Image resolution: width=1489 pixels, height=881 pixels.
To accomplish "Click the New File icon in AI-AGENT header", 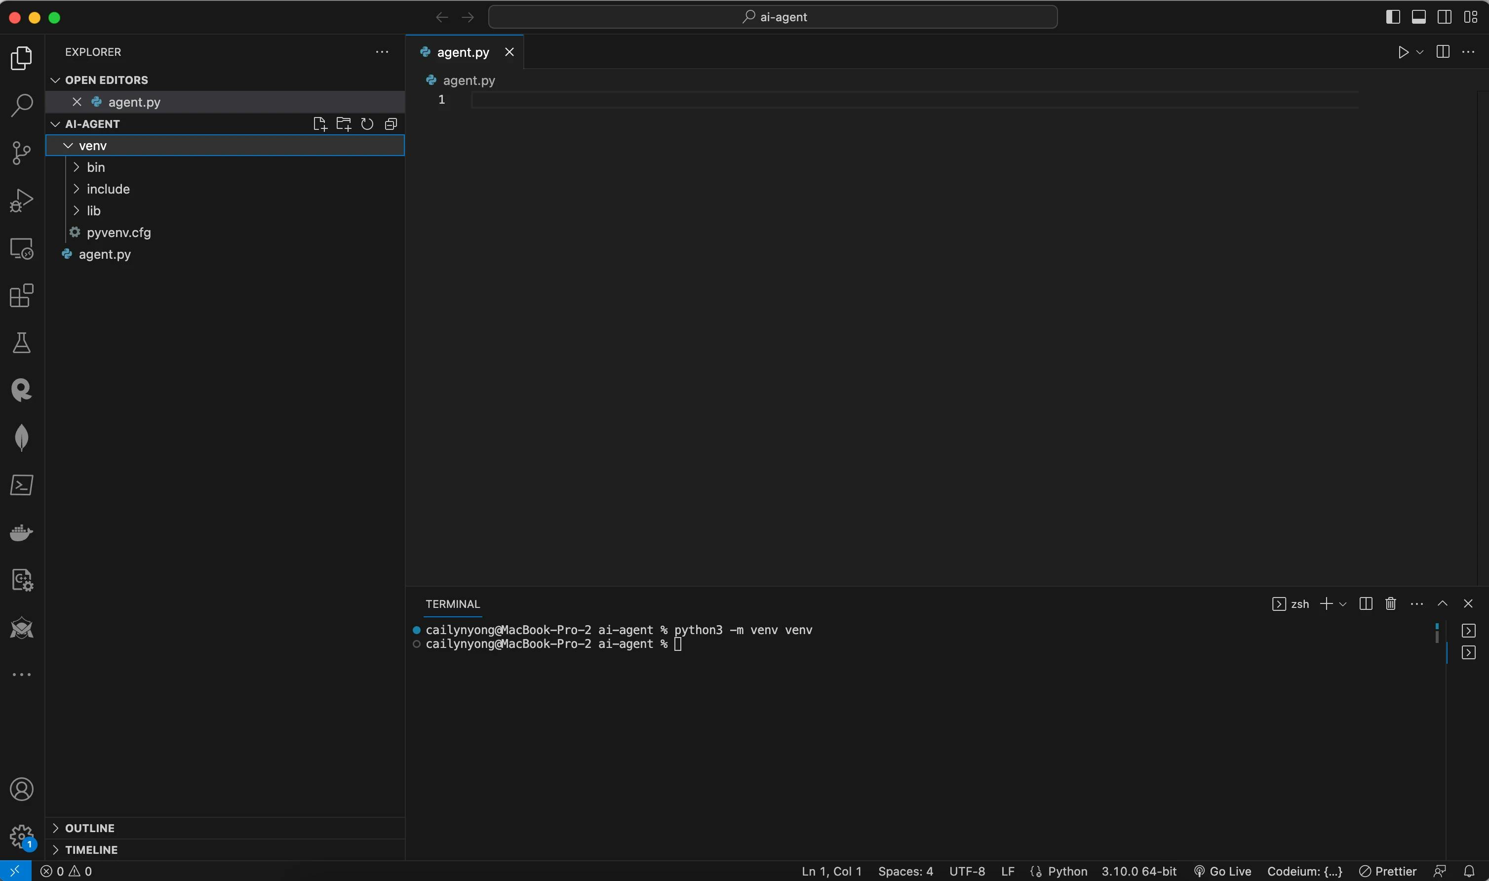I will click(320, 124).
